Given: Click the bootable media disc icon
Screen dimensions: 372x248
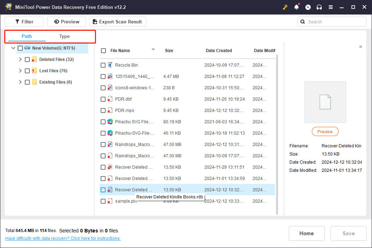Looking at the screenshot, I should point(308,7).
